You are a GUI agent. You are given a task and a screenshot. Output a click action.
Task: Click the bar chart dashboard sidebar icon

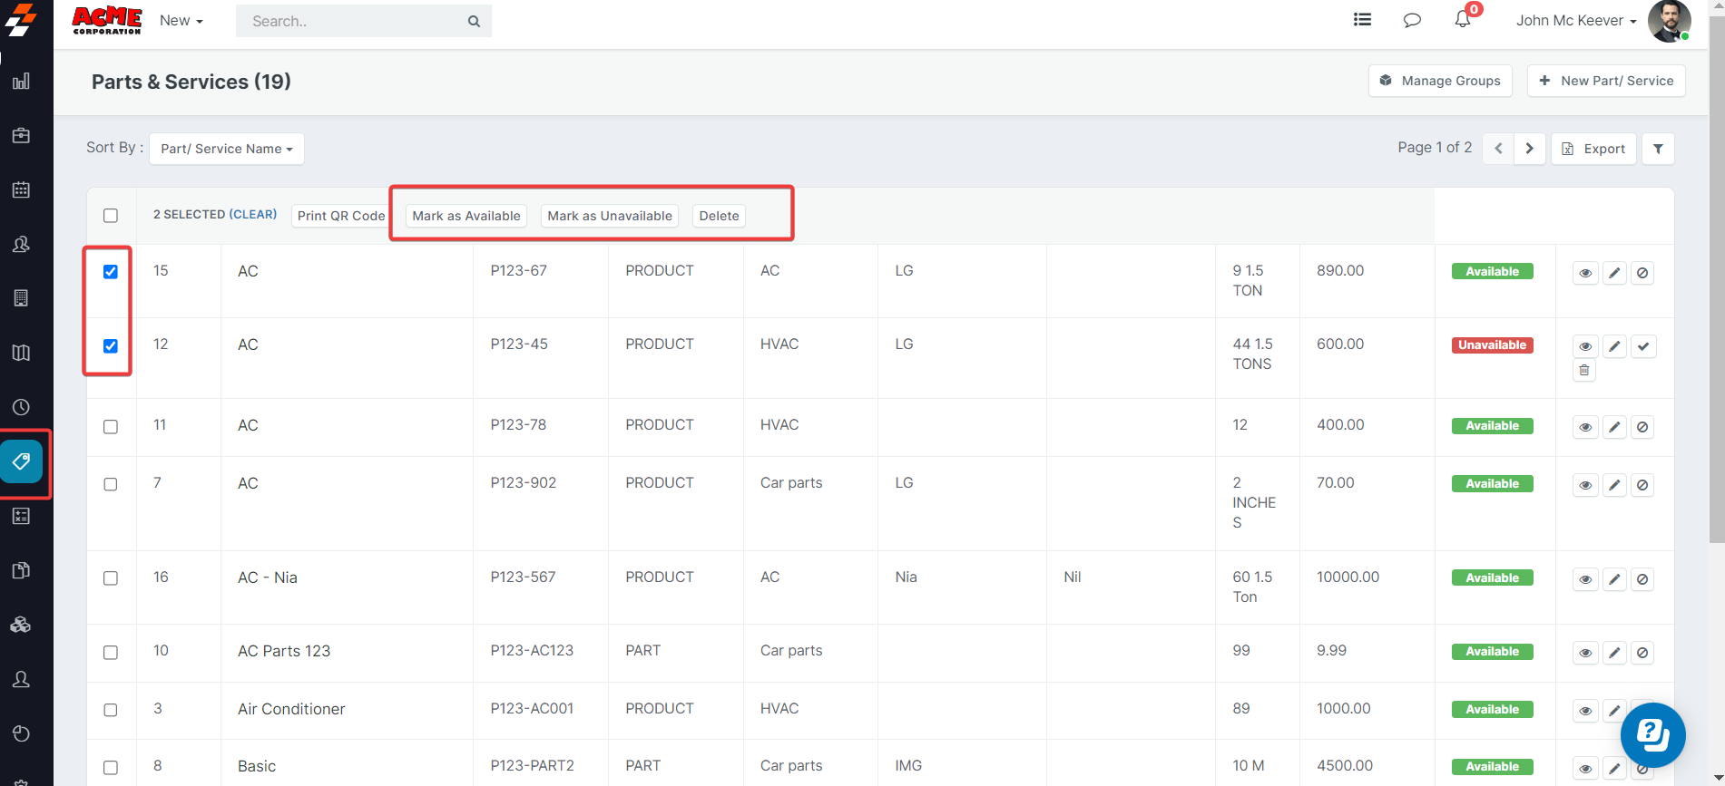(x=22, y=82)
